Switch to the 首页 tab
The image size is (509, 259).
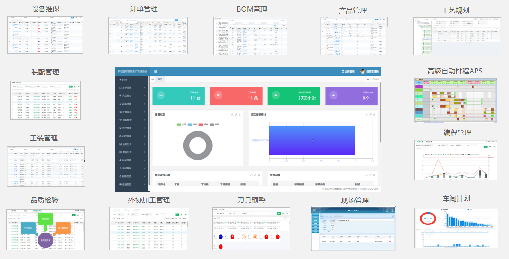click(x=160, y=79)
